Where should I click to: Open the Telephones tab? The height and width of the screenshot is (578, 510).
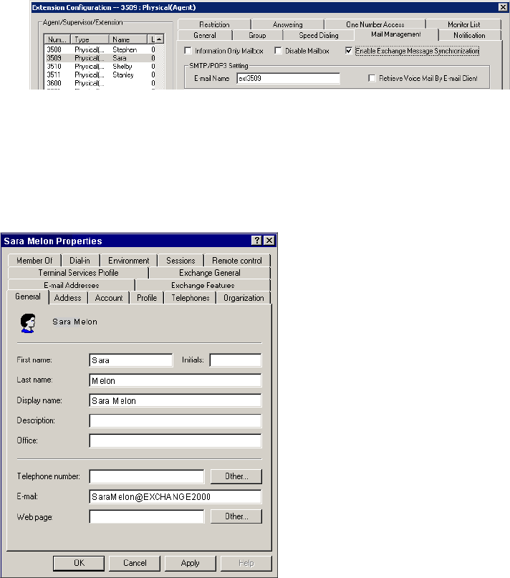[x=191, y=298]
